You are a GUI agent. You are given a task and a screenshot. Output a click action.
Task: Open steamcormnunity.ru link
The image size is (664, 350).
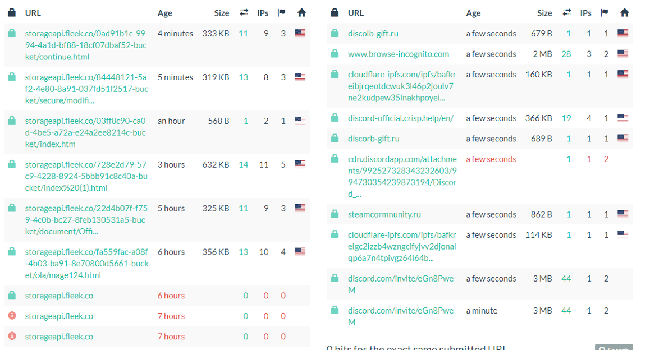click(x=384, y=214)
